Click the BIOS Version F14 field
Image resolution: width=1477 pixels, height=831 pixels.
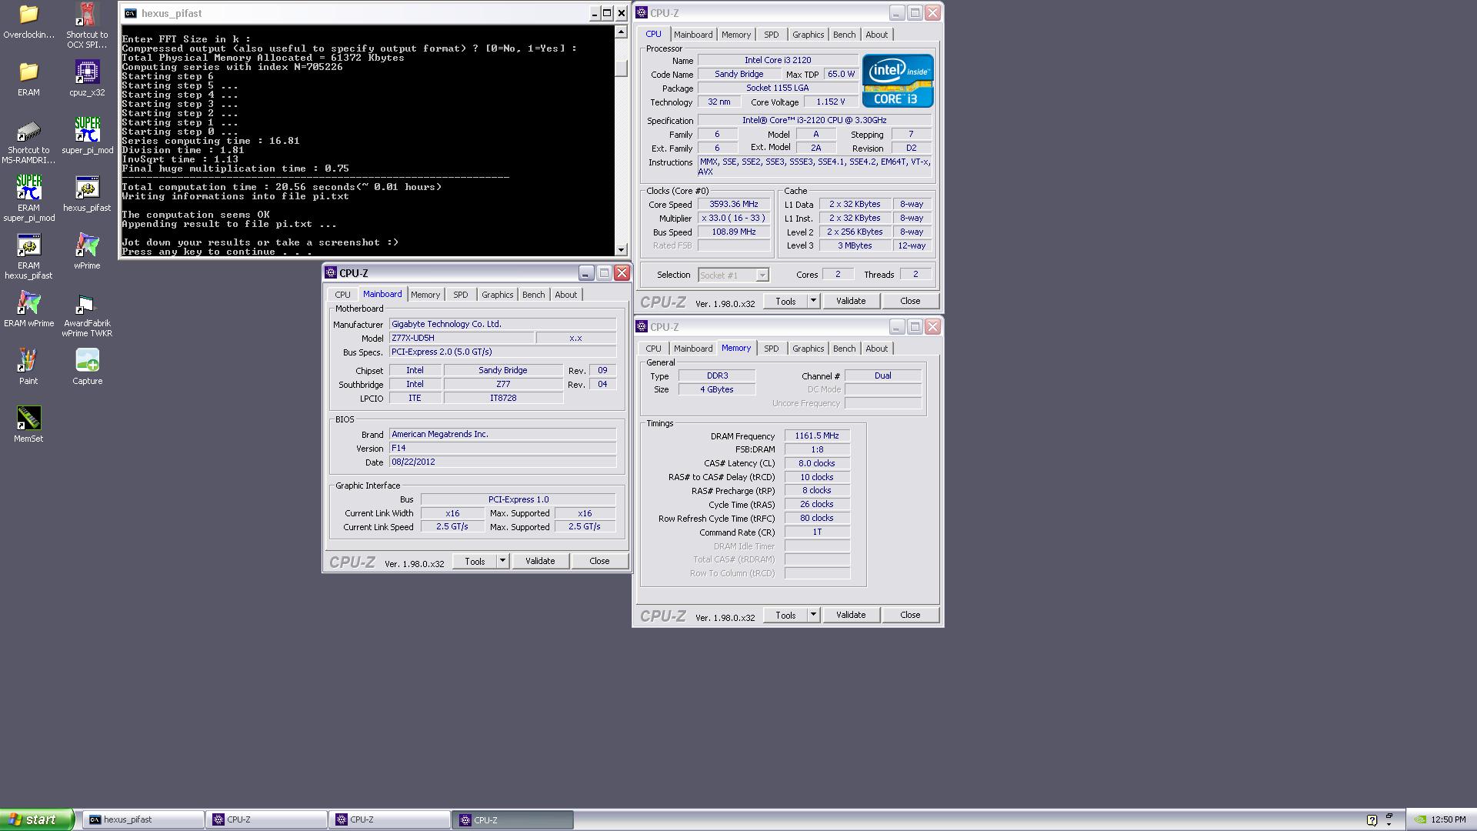(502, 448)
